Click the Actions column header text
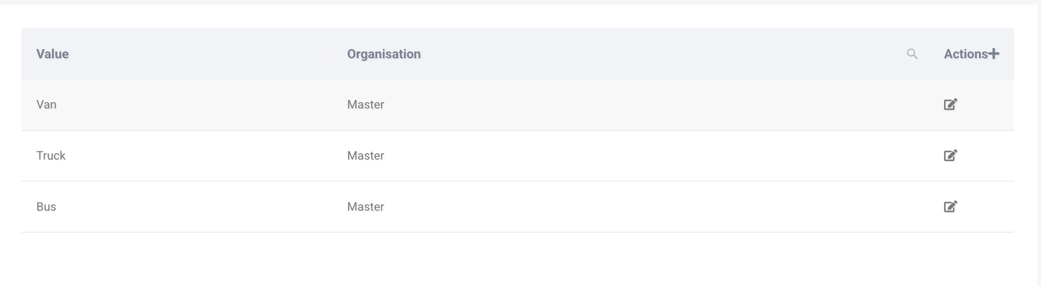1041x286 pixels. point(965,54)
